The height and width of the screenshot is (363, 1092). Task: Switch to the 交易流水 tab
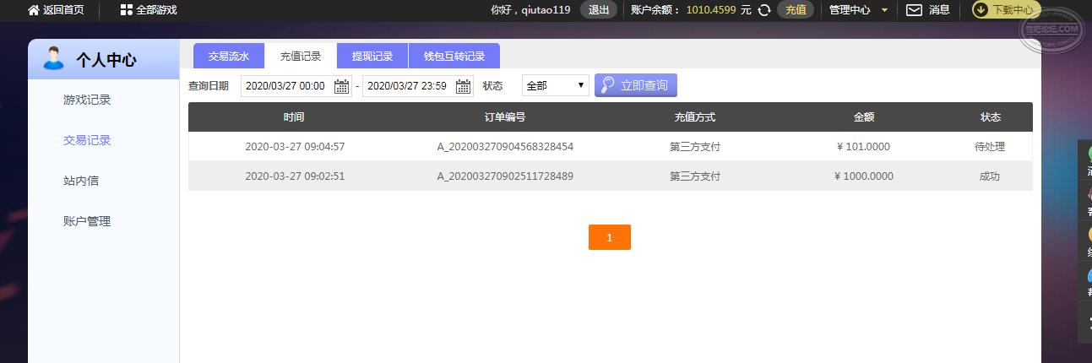coord(229,57)
